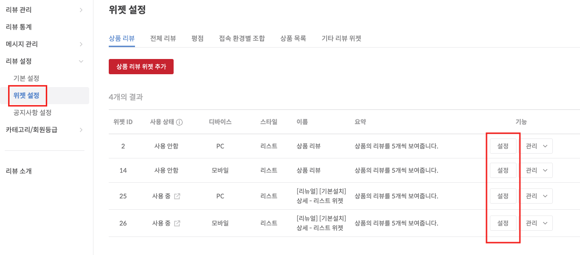Open external link icon for widget 26

tap(177, 223)
